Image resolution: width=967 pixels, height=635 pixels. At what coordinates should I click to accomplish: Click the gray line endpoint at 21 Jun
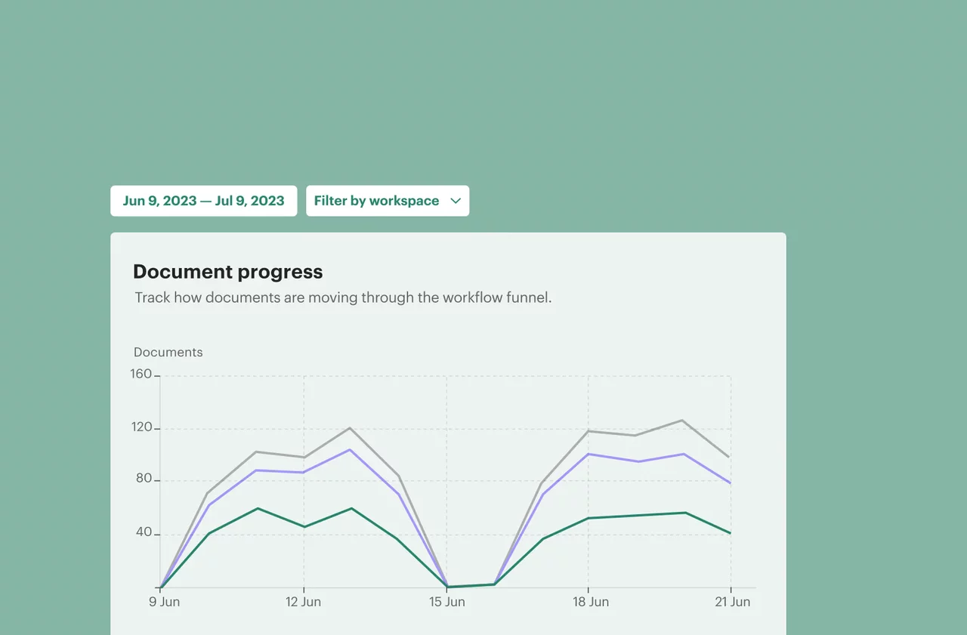click(730, 457)
